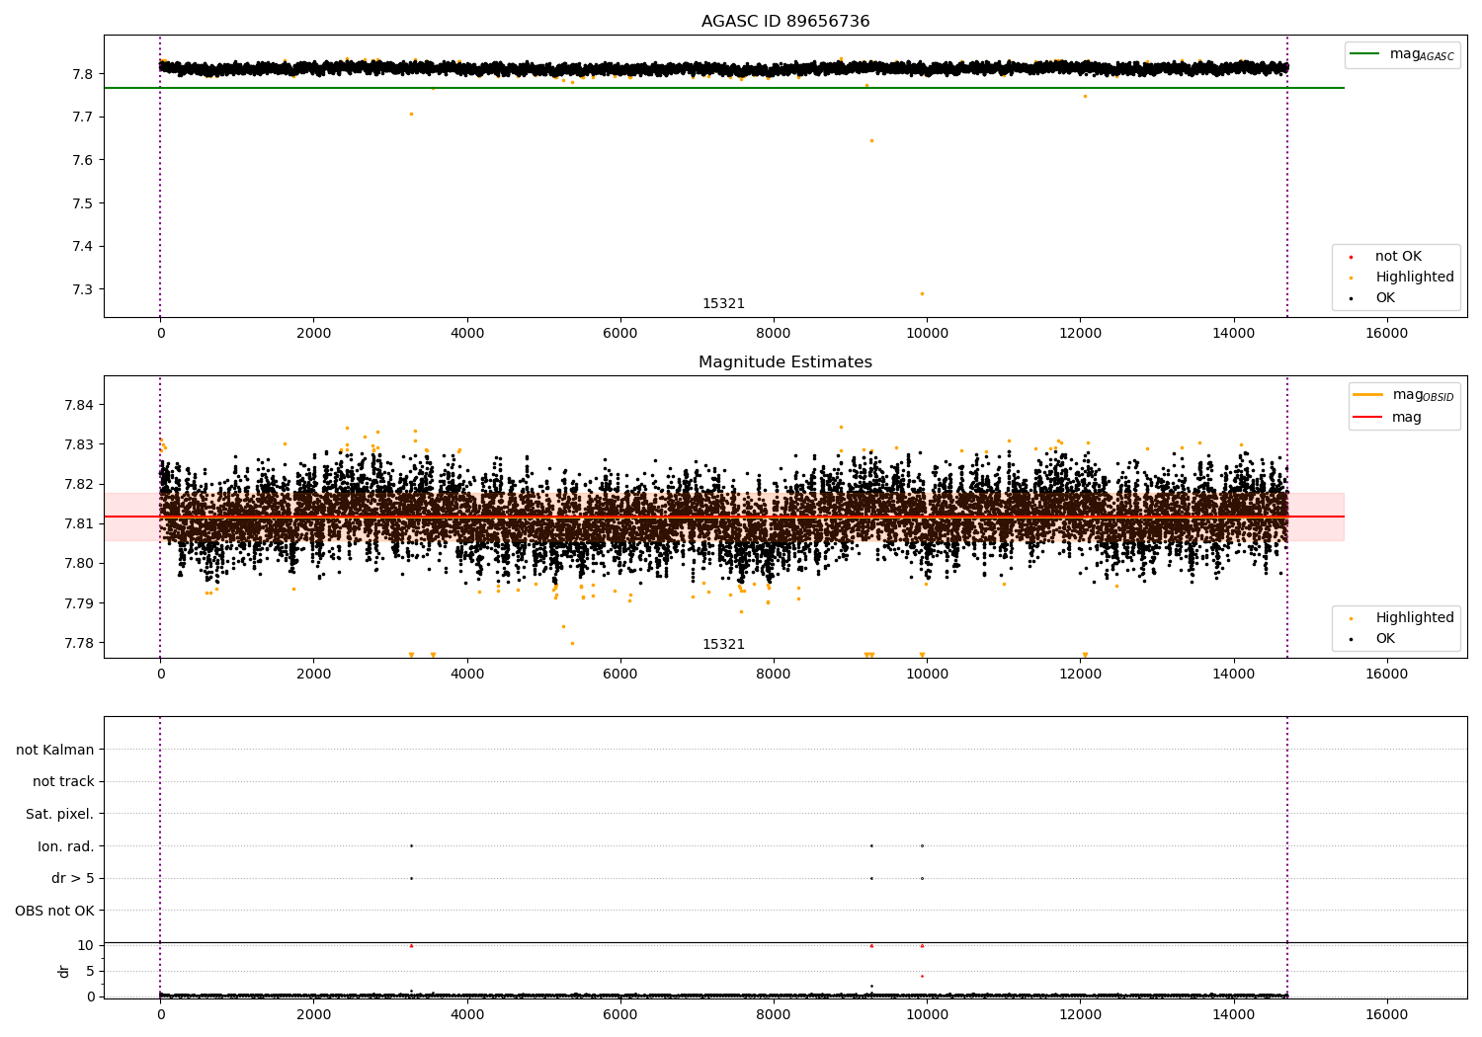Viewport: 1482px width, 1037px height.
Task: Click the 'not track' axis label
Action: (x=63, y=782)
